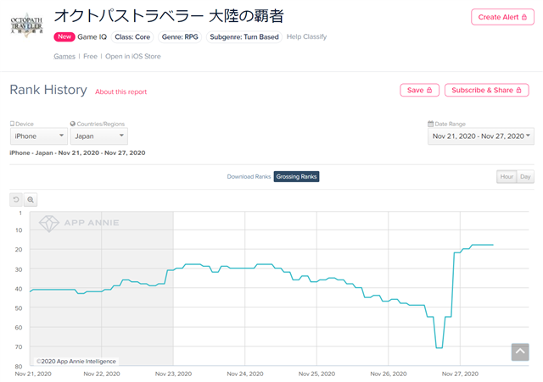
Task: Click the ©2020 App Annie Intelligence text
Action: [x=76, y=362]
